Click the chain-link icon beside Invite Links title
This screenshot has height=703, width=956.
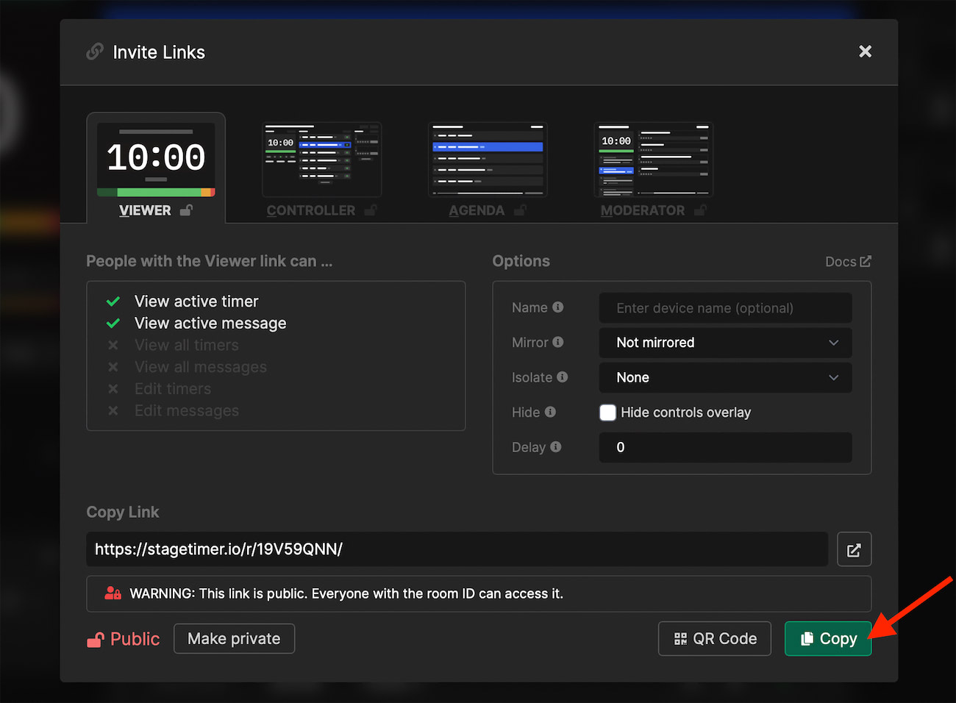click(x=95, y=51)
